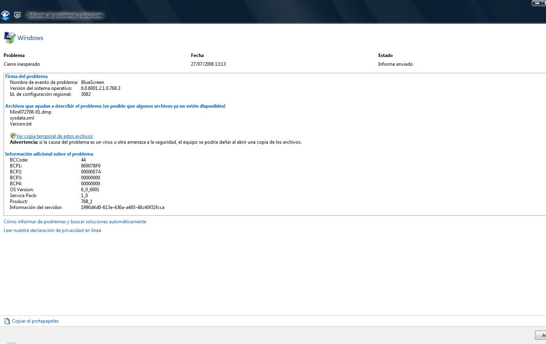The height and width of the screenshot is (344, 546).
Task: Click the file name 'sysdata.xml'
Action: tap(22, 118)
